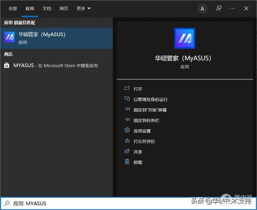Click the pin icon beside 固定到任务栏
Screen dimensions: 257x210
pyautogui.click(x=127, y=120)
